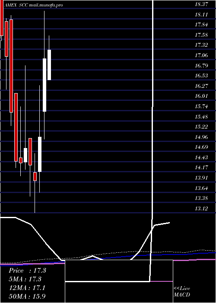Click the 12MA : 17.1 readout
The image size is (216, 303).
(27, 288)
